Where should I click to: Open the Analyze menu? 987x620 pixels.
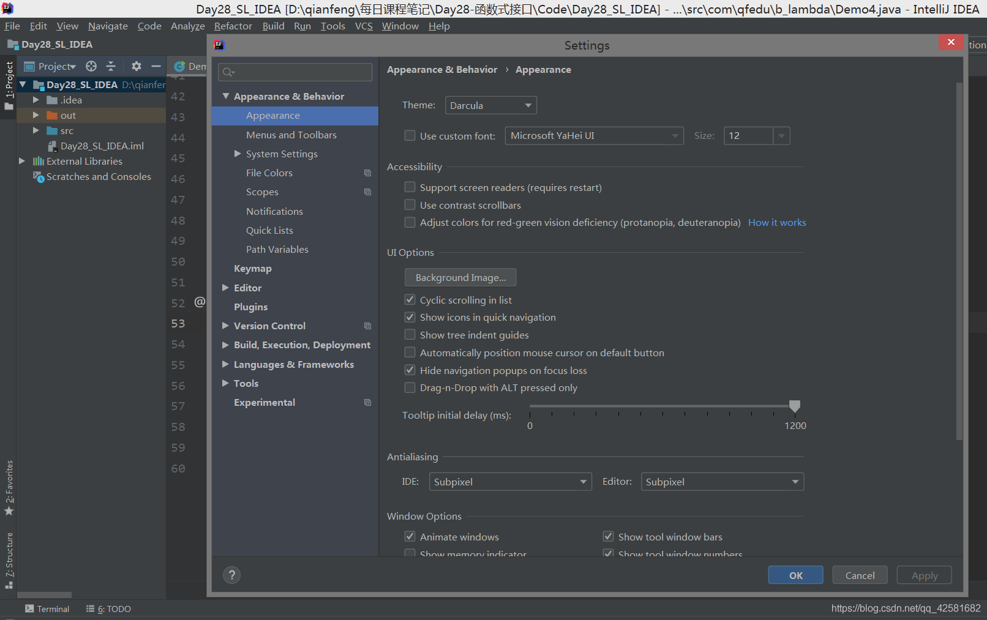187,26
